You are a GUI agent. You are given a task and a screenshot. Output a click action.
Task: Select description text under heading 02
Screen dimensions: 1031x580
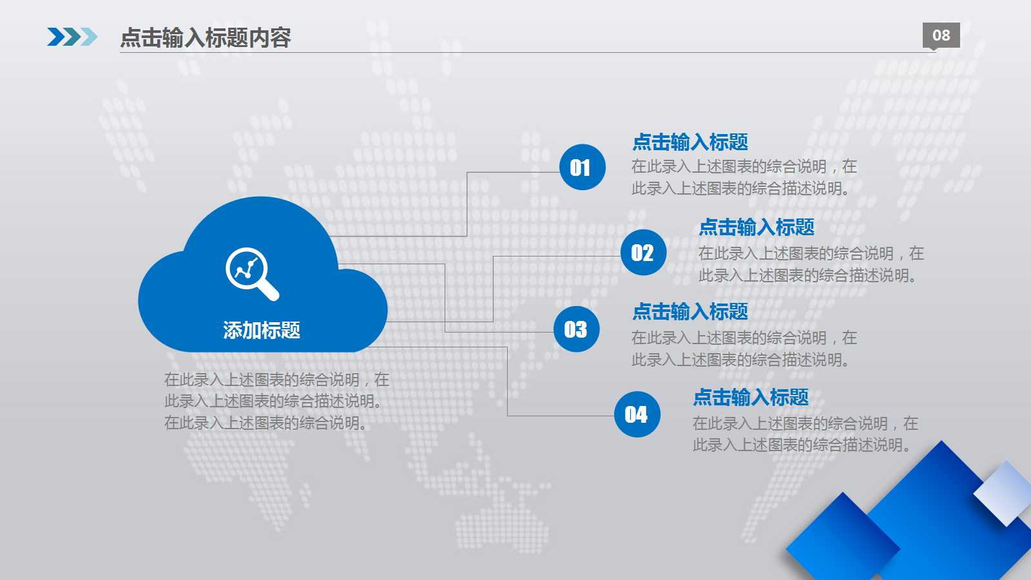coord(811,264)
